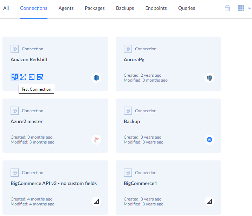Click 'Connection' label on the Backup card

[146, 111]
